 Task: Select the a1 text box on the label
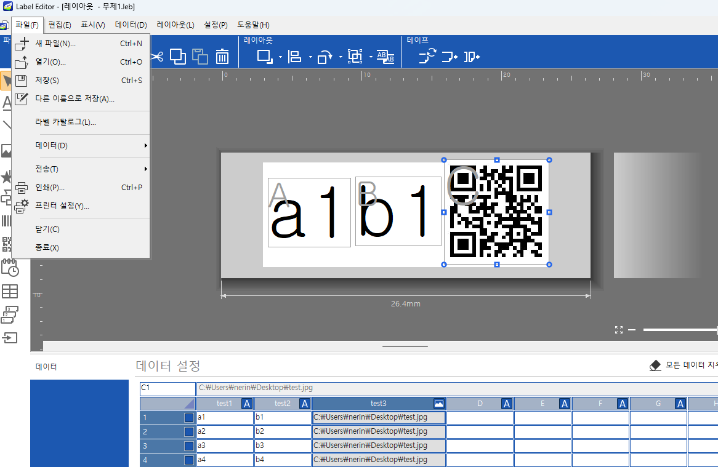pos(310,213)
